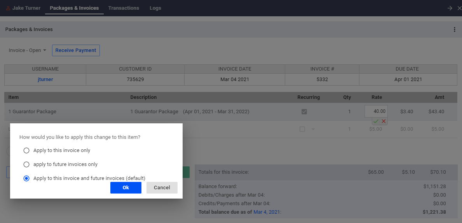Select "Apply to this invoice and future invoices"
Screen dimensions: 462x223
click(26, 178)
